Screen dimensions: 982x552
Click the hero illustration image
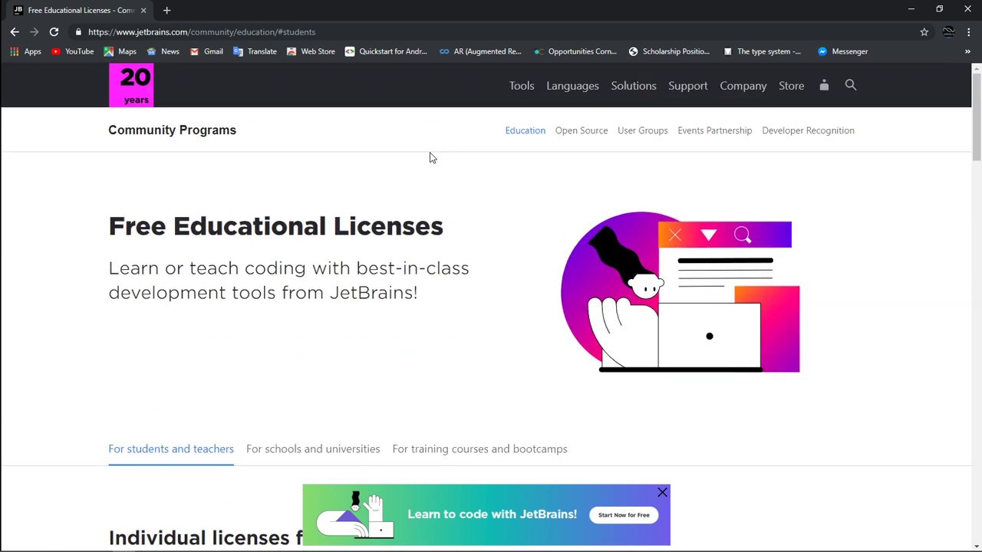(x=680, y=292)
